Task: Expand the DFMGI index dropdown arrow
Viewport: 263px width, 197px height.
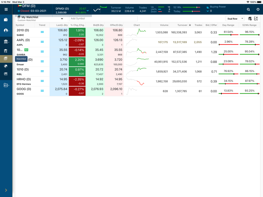Action: click(88, 11)
